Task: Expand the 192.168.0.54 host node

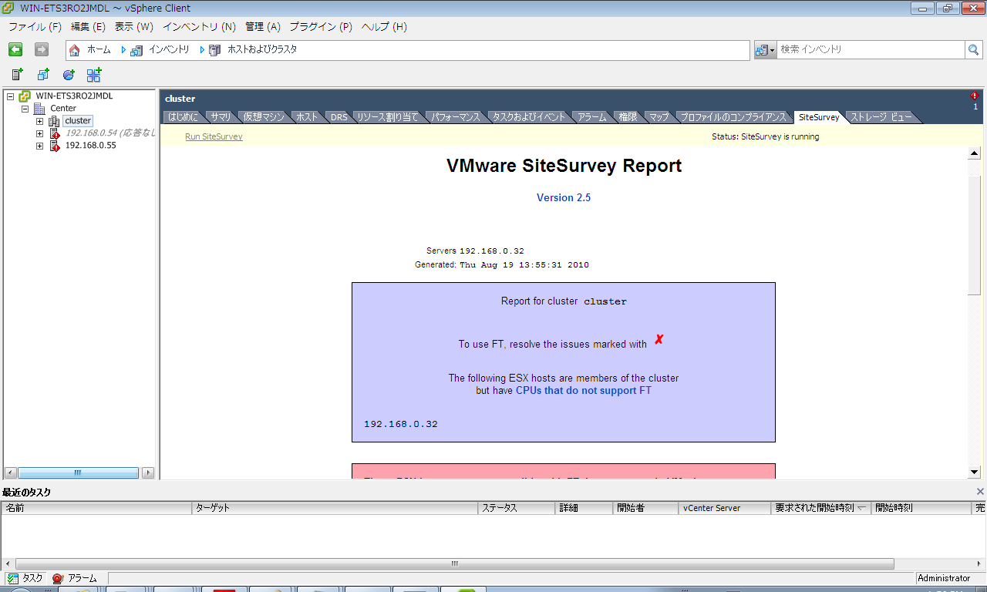Action: coord(39,133)
